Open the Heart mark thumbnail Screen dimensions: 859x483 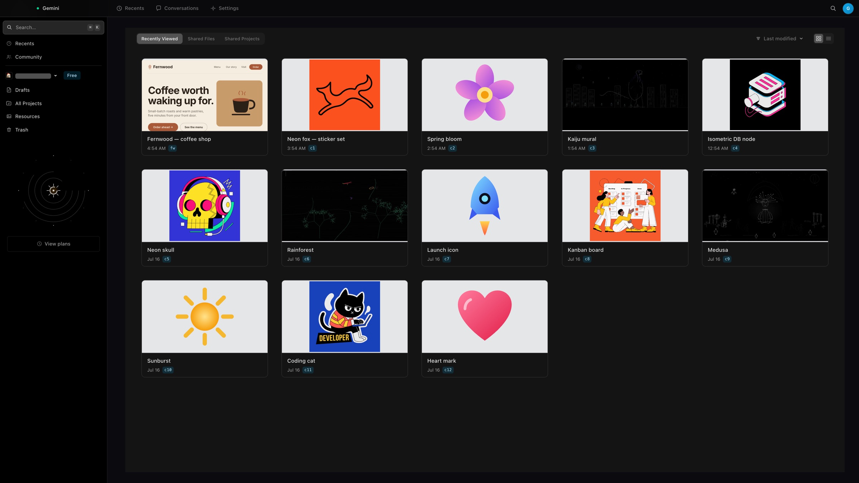pyautogui.click(x=485, y=317)
